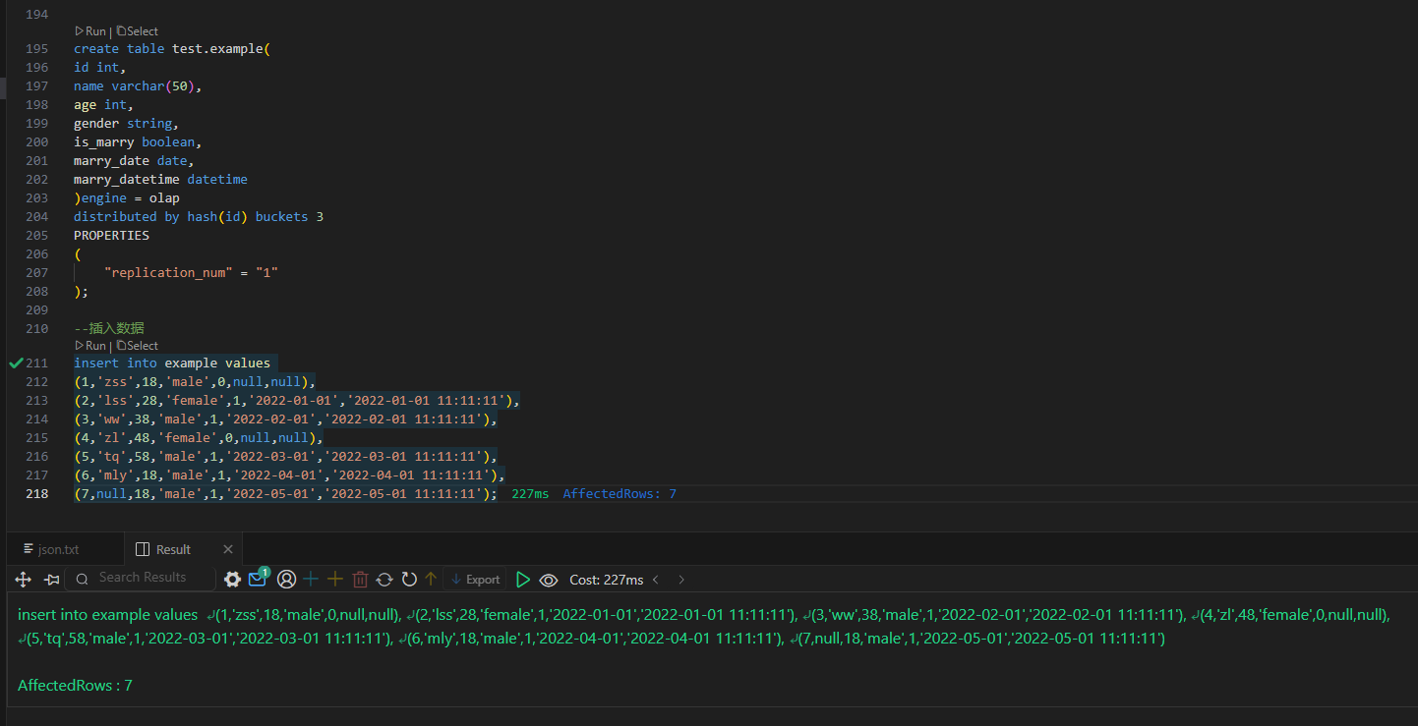Run the insert statement above line 211
Viewport: 1418px width, 726px height.
(90, 346)
